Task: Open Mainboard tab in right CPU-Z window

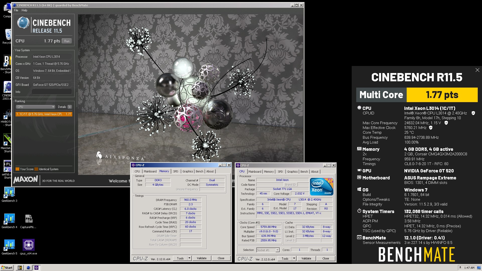Action: 255,172
